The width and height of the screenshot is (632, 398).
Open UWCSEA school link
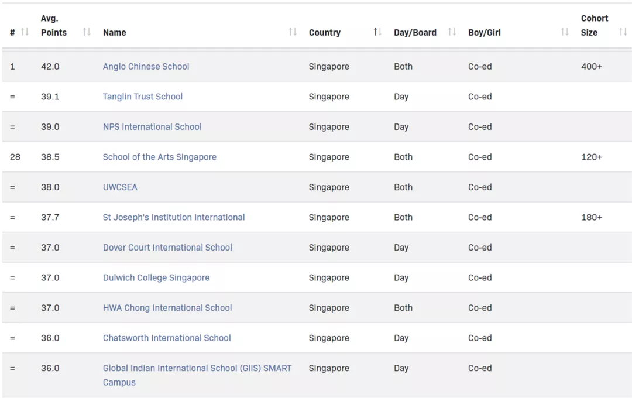click(x=120, y=187)
